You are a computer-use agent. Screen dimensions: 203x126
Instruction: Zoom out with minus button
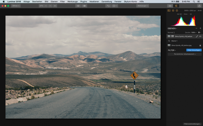coord(50,6)
